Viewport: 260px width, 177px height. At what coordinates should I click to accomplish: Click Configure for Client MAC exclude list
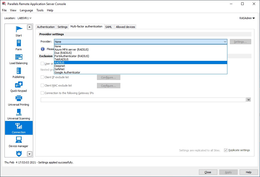click(109, 85)
